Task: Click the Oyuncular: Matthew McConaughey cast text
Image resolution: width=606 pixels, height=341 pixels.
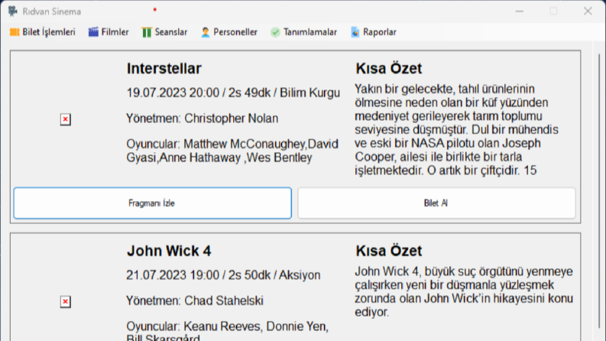Action: click(232, 151)
